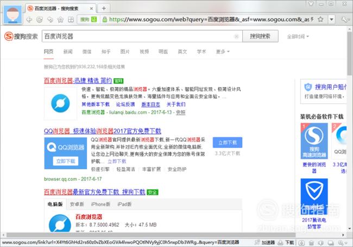Click the 论坛反馈 sublink
The image size is (353, 247).
pyautogui.click(x=125, y=104)
